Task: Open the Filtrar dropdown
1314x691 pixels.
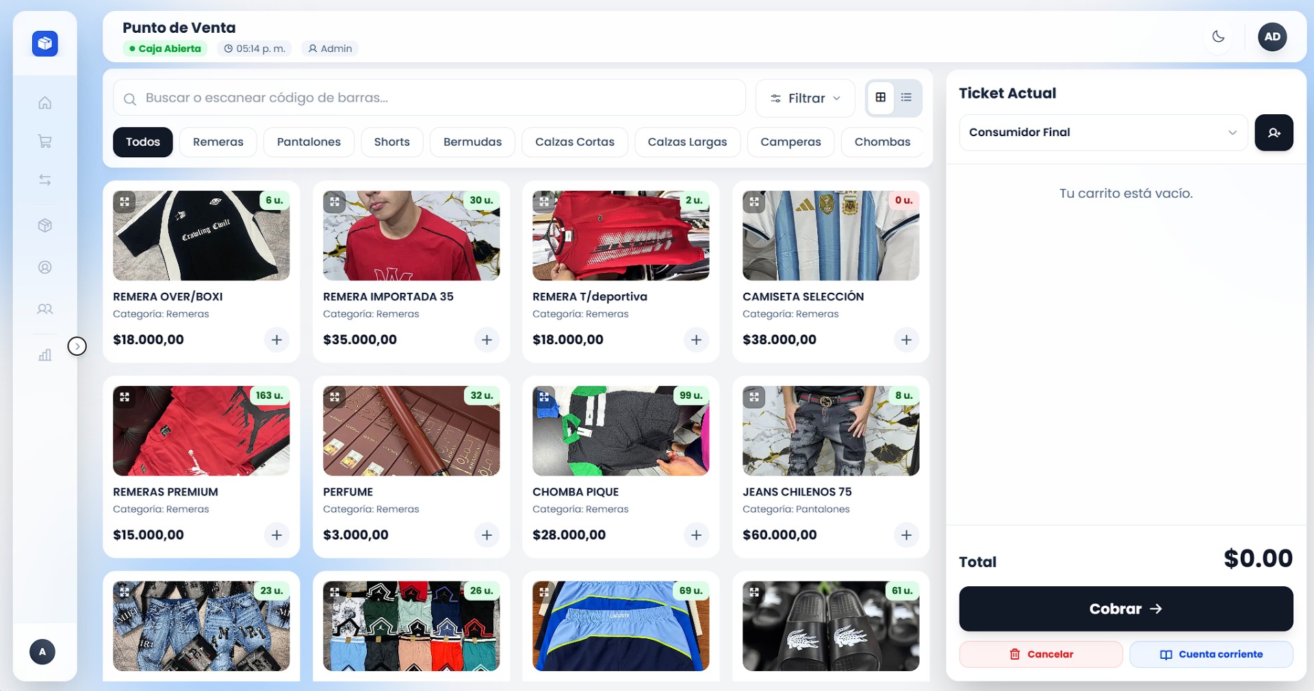Action: [806, 99]
